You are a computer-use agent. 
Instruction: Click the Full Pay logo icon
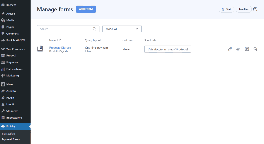3,126
